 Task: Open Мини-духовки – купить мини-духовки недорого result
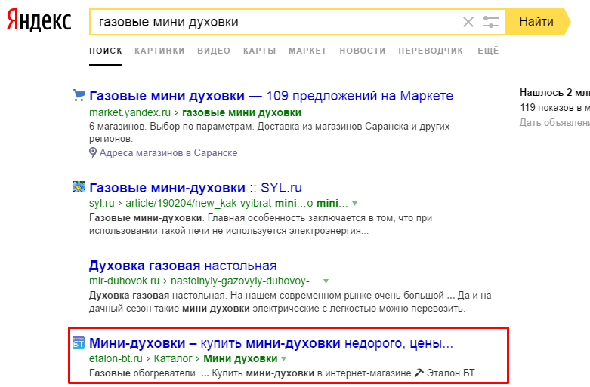(x=271, y=343)
